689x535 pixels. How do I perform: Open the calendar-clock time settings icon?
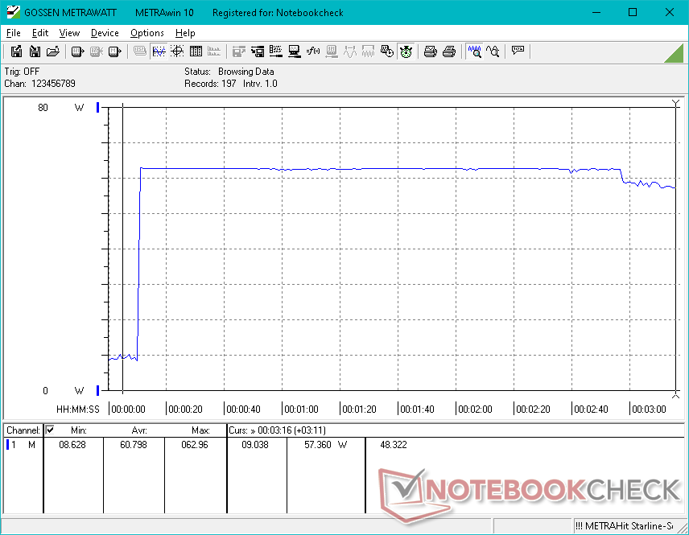click(386, 51)
